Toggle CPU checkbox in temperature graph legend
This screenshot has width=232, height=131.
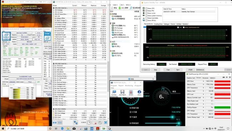pyautogui.click(x=178, y=27)
